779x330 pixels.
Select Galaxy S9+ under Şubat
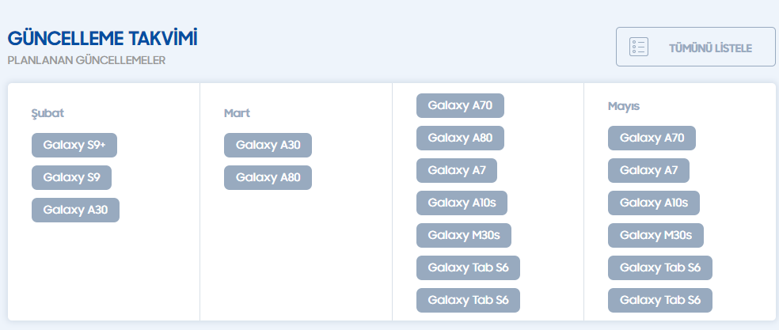[74, 146]
